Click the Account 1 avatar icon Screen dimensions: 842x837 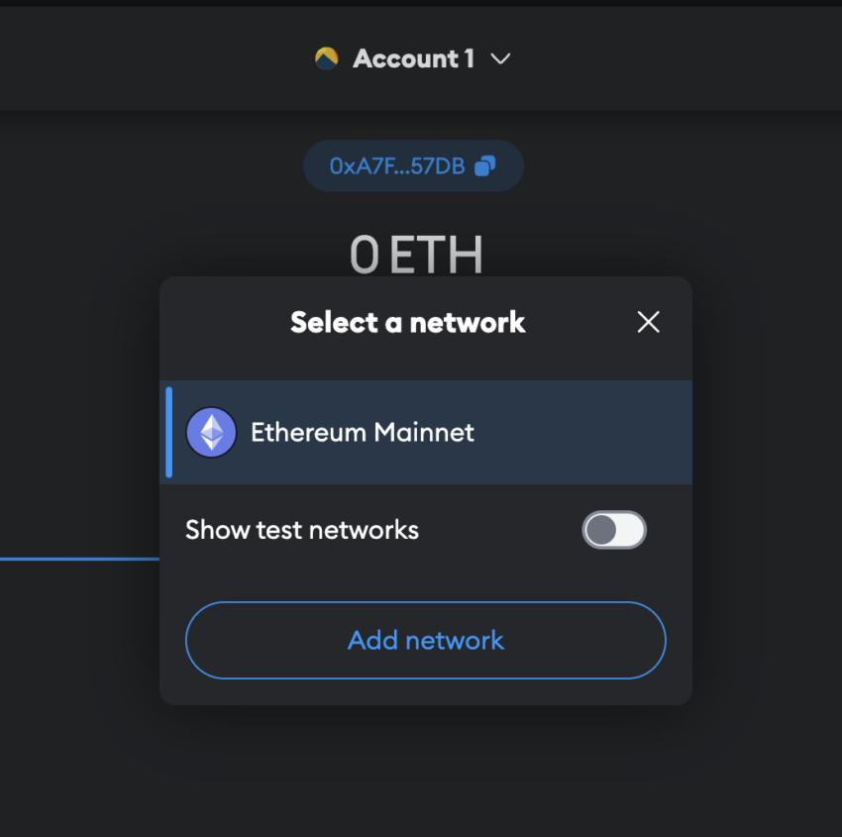327,58
